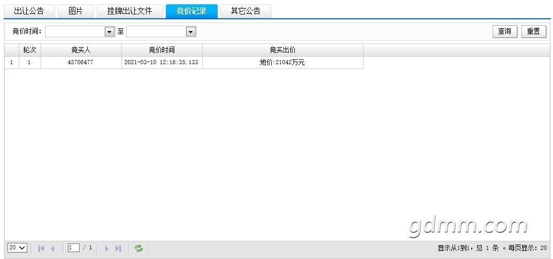Select bidder cell 45706477

pyautogui.click(x=81, y=63)
